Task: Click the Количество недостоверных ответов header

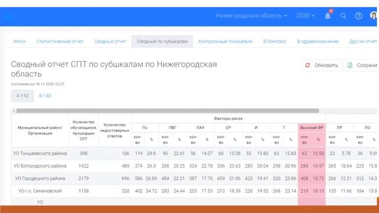Action: click(x=114, y=130)
